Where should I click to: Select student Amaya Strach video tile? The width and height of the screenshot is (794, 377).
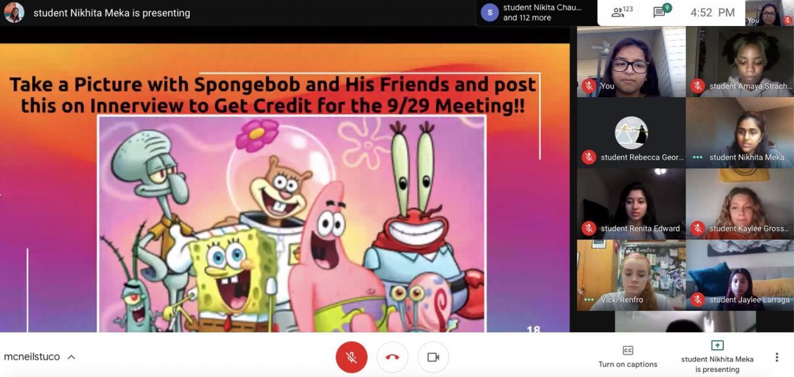[740, 61]
